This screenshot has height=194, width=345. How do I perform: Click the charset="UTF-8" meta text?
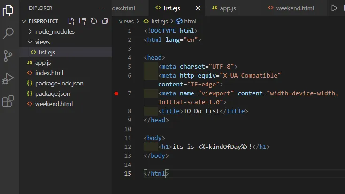click(207, 67)
